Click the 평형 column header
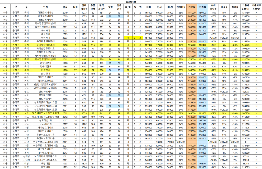This screenshot has width=262, height=169. 110,7
